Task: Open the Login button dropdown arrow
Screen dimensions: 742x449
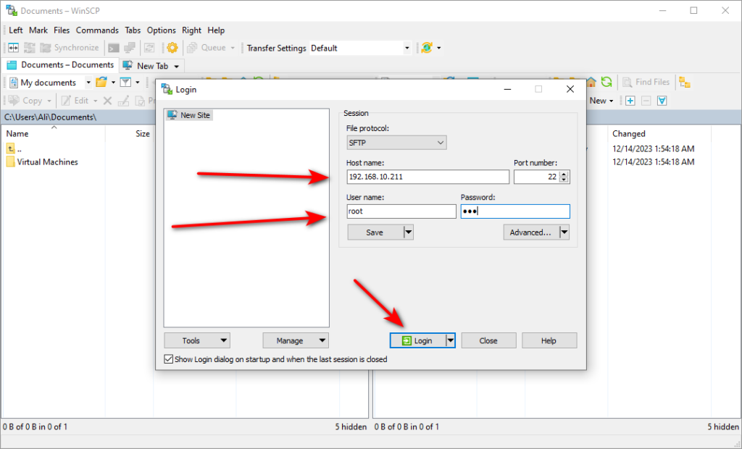Action: pyautogui.click(x=451, y=340)
